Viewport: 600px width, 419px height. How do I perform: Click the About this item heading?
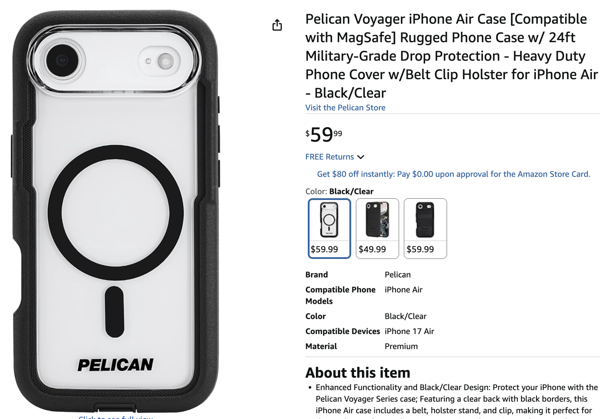tap(358, 373)
